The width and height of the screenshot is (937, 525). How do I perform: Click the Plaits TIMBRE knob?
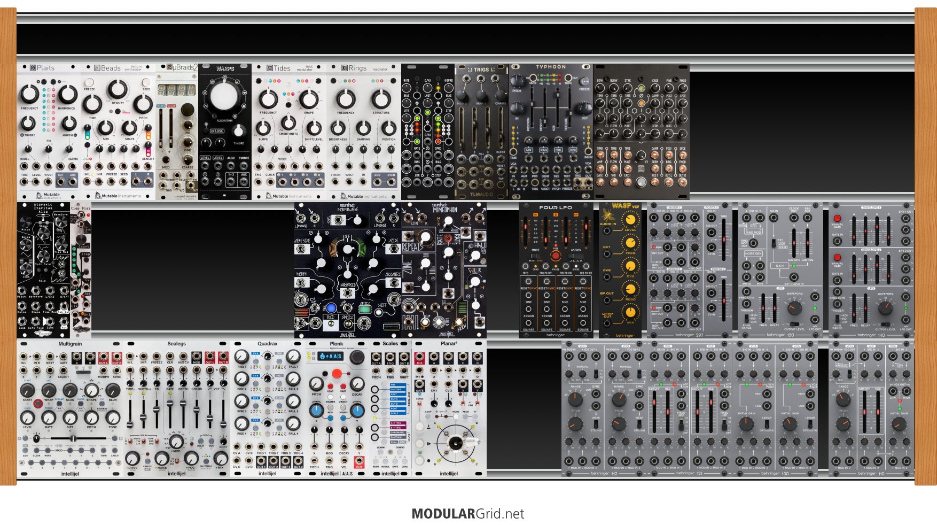28,124
